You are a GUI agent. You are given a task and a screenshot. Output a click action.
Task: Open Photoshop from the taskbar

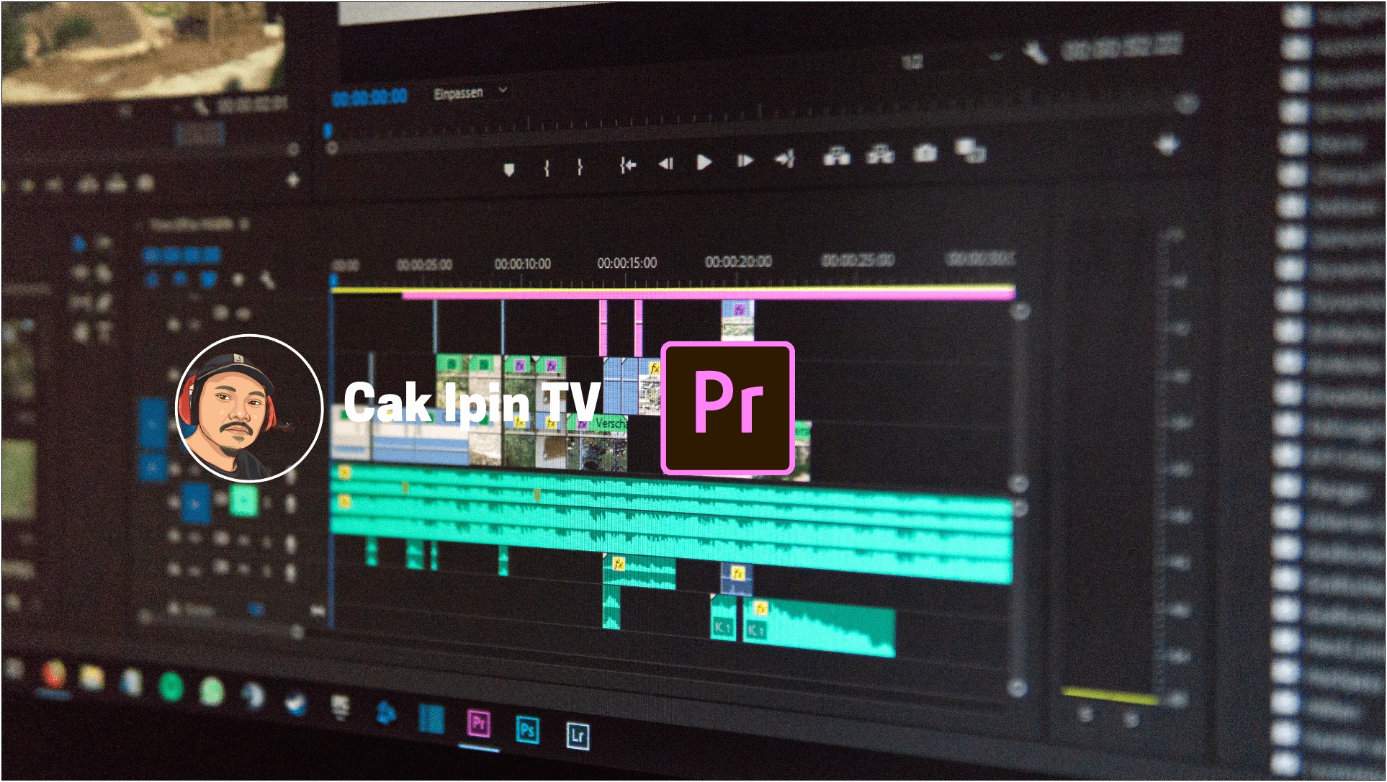[527, 731]
